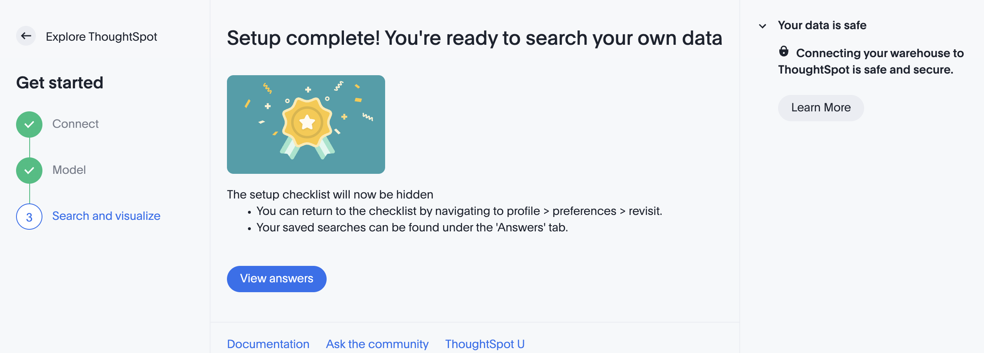Select the step 3 circle icon
Screen dimensions: 984x353
pyautogui.click(x=29, y=217)
